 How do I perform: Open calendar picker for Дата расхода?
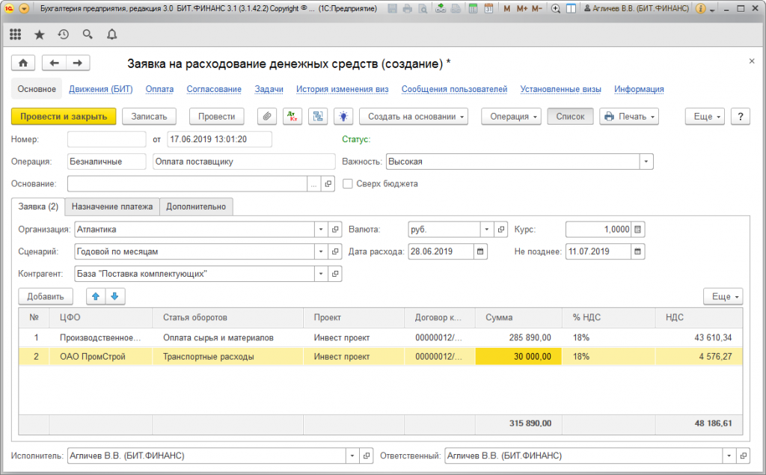[480, 251]
